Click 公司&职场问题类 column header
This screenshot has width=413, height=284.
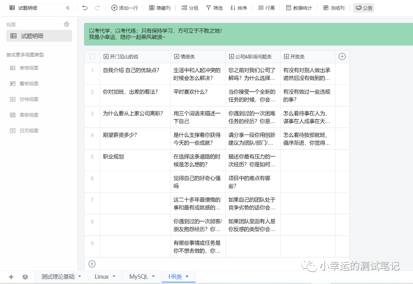coord(253,57)
